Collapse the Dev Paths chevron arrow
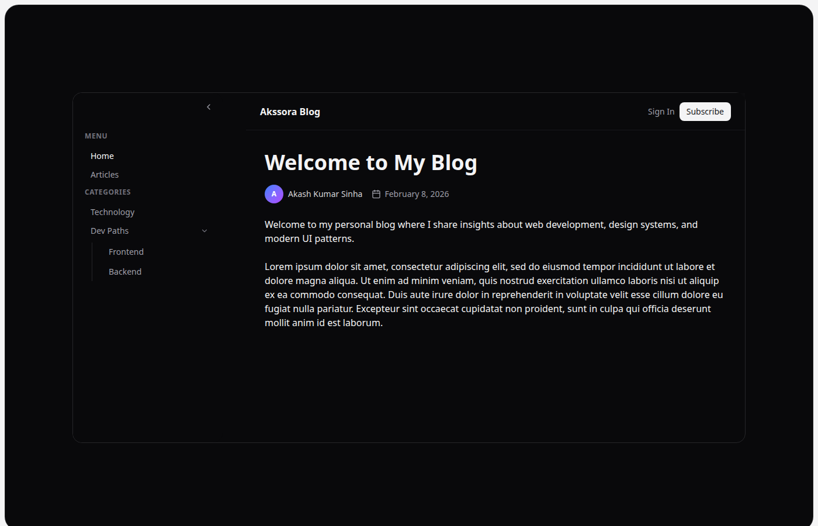818x526 pixels. pyautogui.click(x=204, y=231)
